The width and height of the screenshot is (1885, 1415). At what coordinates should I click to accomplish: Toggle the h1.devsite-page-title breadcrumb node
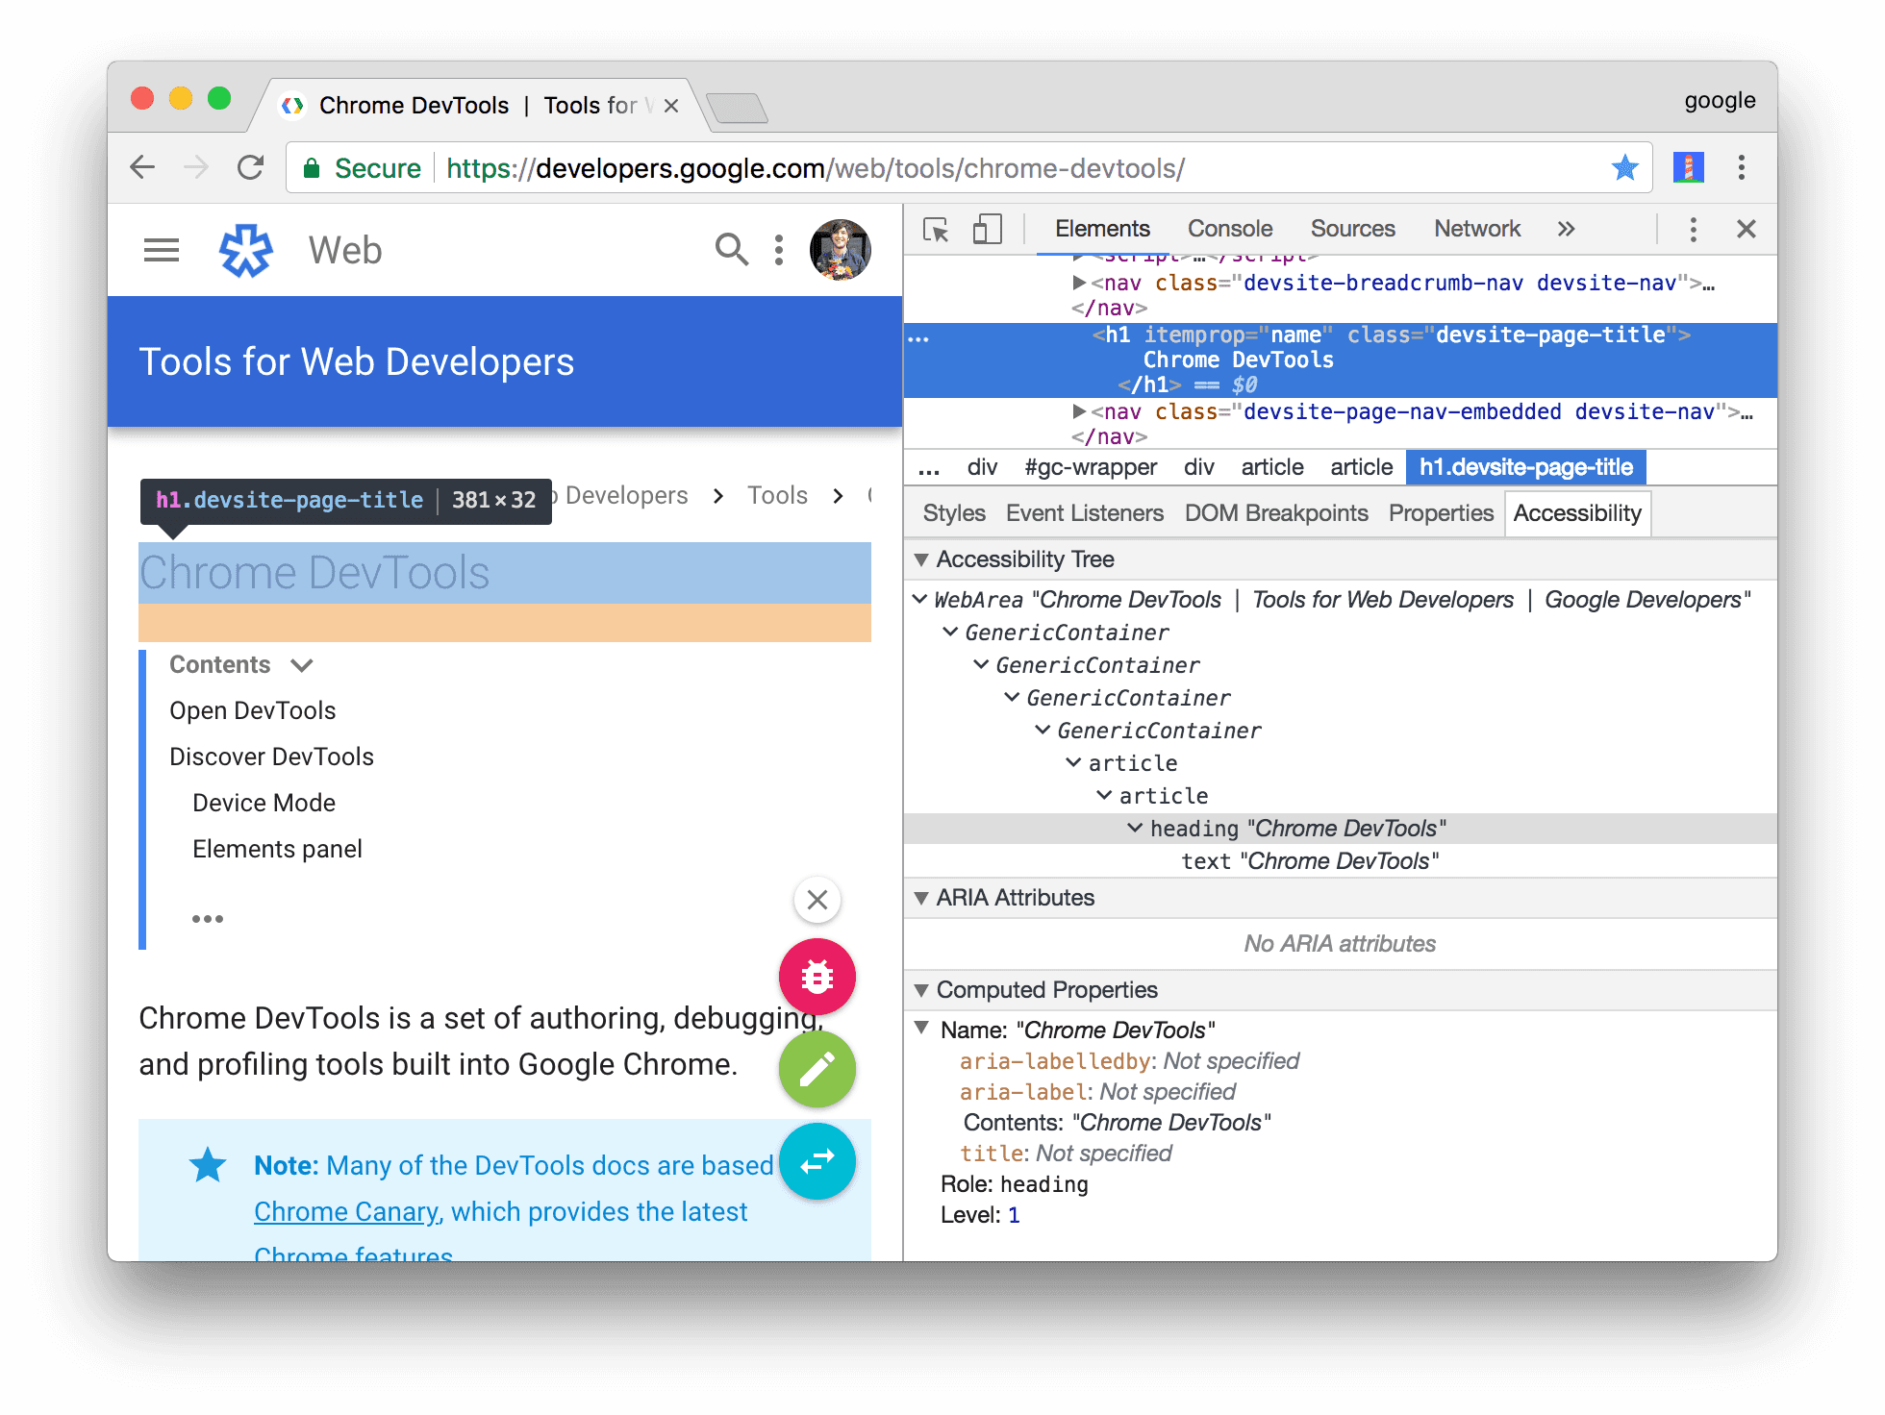tap(1530, 467)
